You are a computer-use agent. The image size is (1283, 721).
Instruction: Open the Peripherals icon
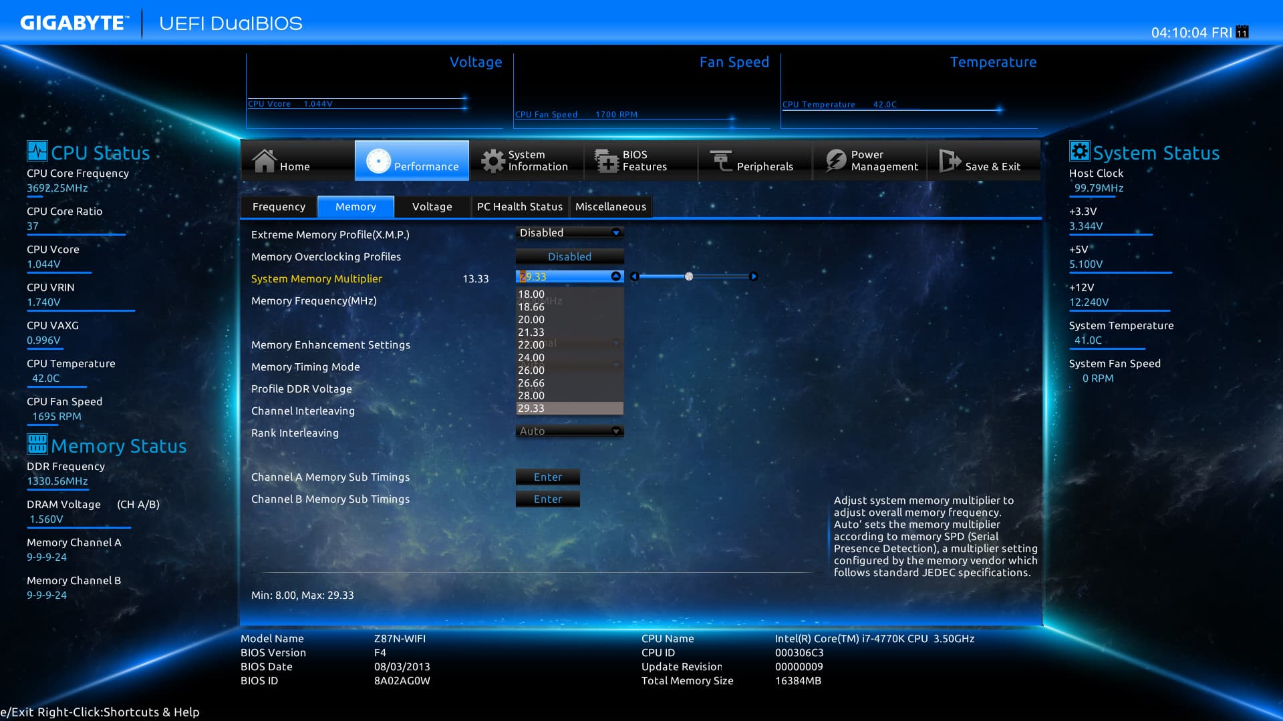[721, 161]
